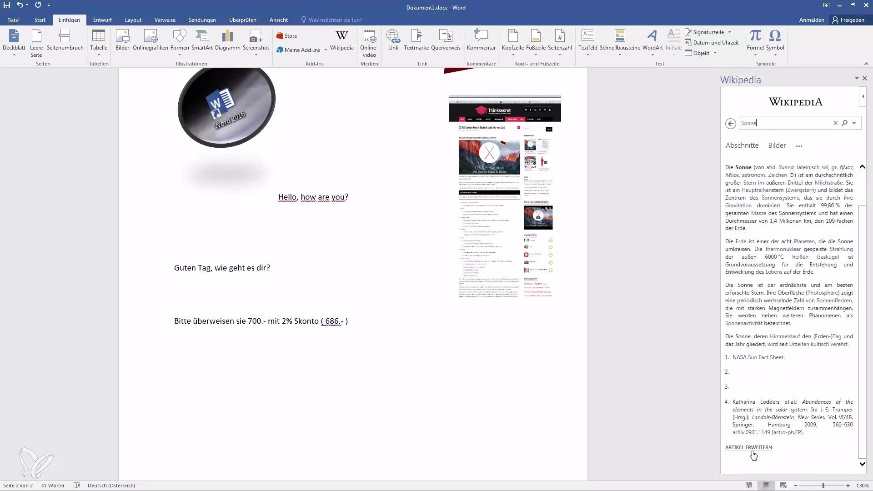The image size is (873, 491).
Task: Open Wikipedia search options dropdown
Action: click(854, 123)
